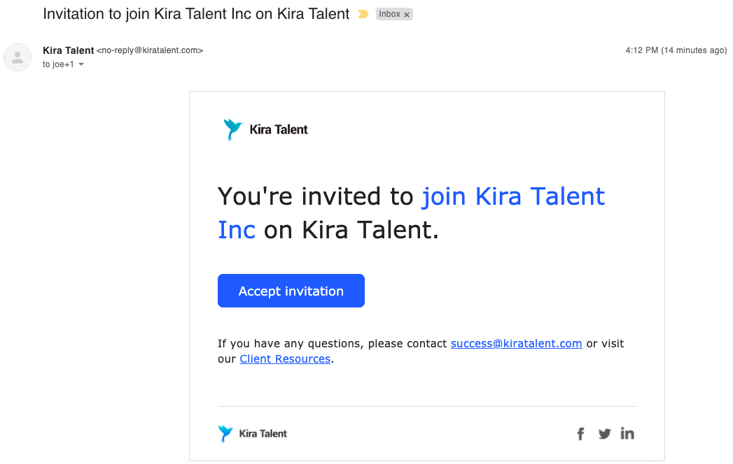The image size is (733, 464).
Task: Click the yellow importance marker icon
Action: tap(363, 15)
